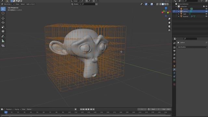
Task: Toggle show gizmo button
Action: coord(146,4)
